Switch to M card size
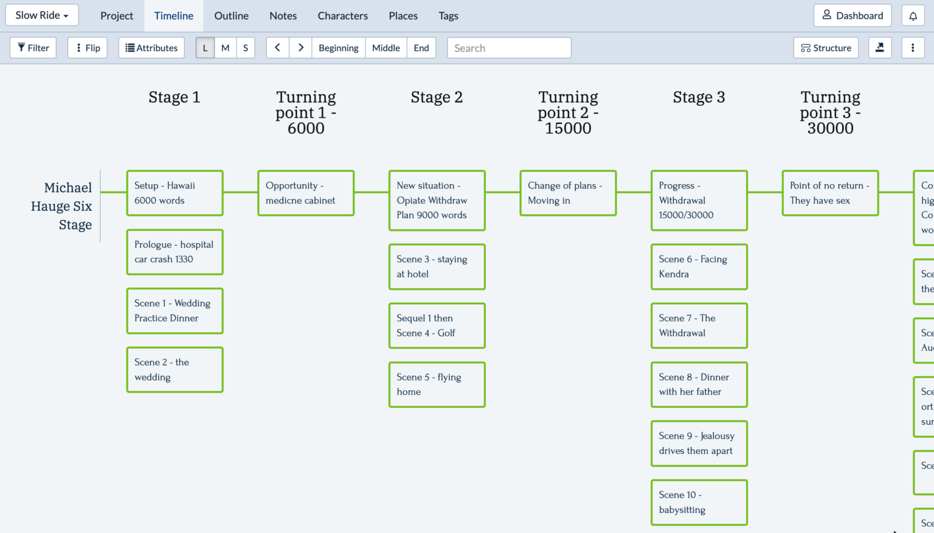Screen dimensions: 934x533 pos(225,47)
